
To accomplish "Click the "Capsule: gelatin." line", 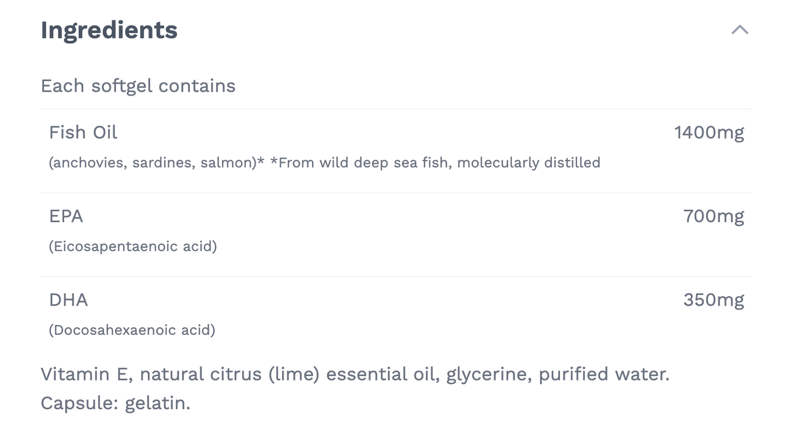I will tap(115, 403).
